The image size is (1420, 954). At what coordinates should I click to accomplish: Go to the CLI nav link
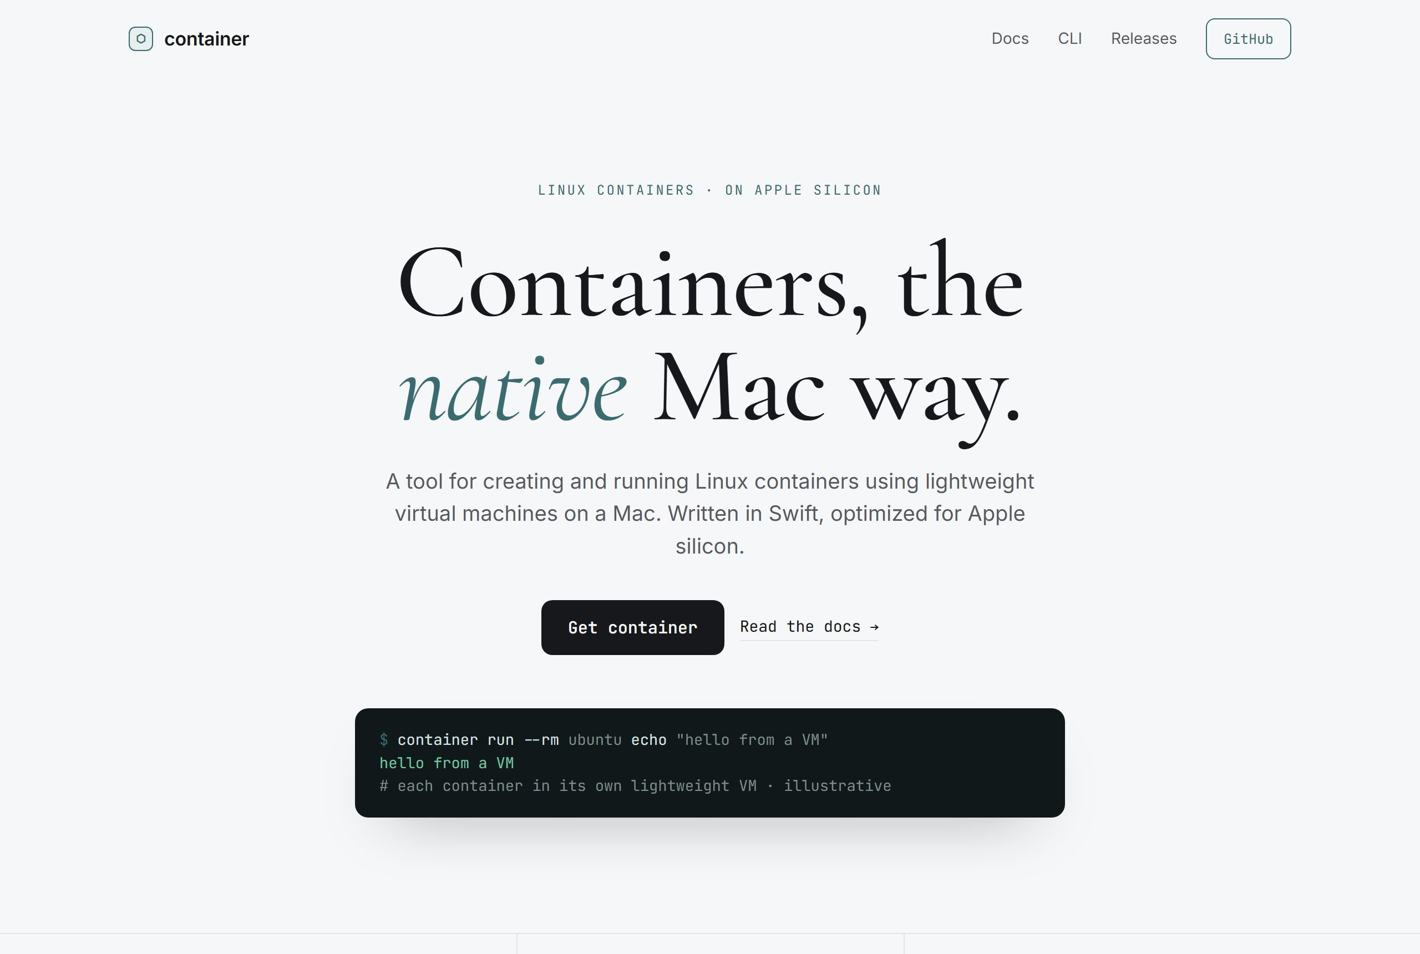pos(1069,38)
